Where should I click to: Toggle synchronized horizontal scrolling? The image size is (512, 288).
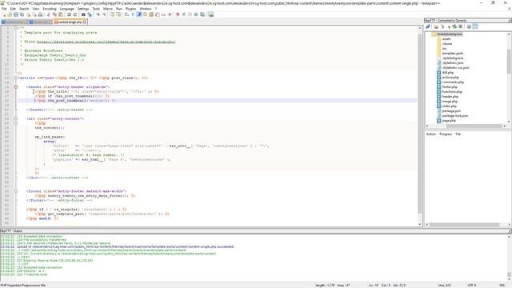(118, 14)
